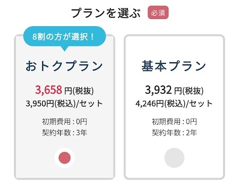239x189 pixels.
Task: Select the おトクプラン radio button
Action: (65, 158)
